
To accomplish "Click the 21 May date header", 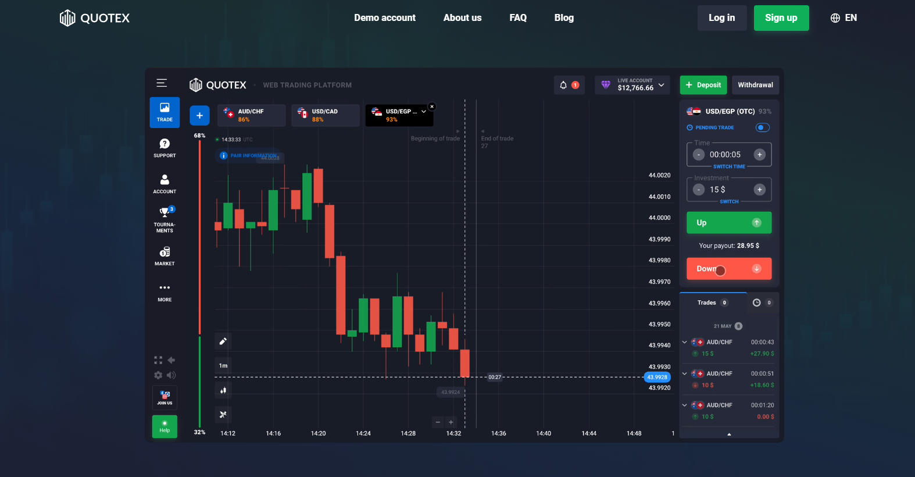I will [x=723, y=326].
